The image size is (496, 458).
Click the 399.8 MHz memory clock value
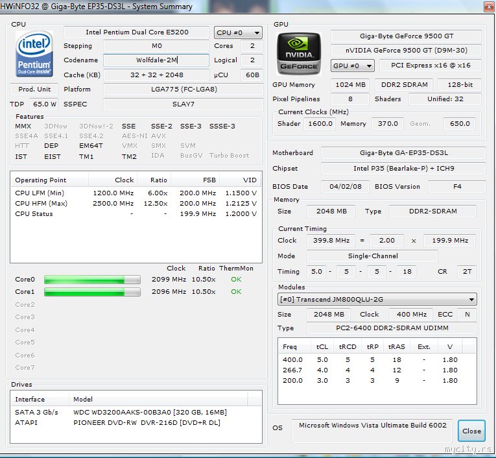click(x=331, y=241)
